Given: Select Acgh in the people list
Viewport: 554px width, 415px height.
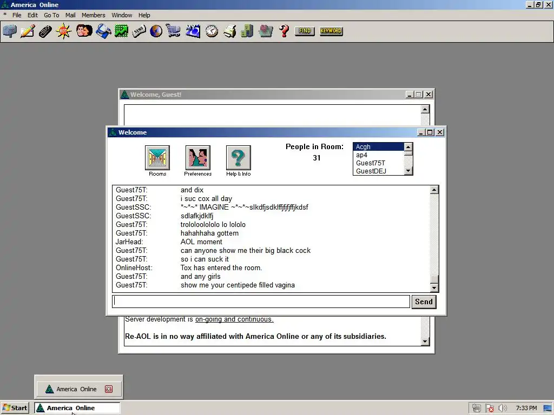Looking at the screenshot, I should tap(378, 147).
